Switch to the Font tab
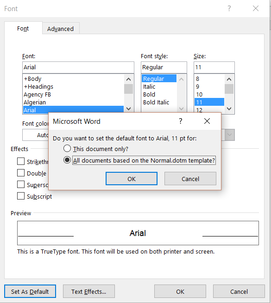Screen dimensions: 271x303 (x=23, y=29)
